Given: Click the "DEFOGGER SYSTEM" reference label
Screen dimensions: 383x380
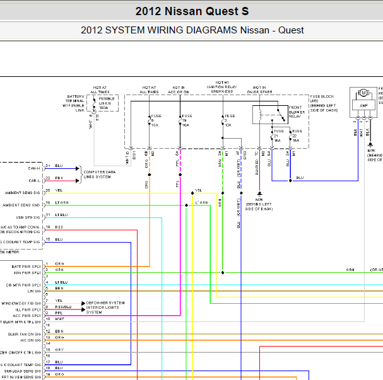Looking at the screenshot, I should click(105, 302).
